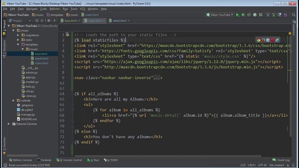This screenshot has width=299, height=168.
Task: Open the Favorites side tool window
Action: (4, 146)
